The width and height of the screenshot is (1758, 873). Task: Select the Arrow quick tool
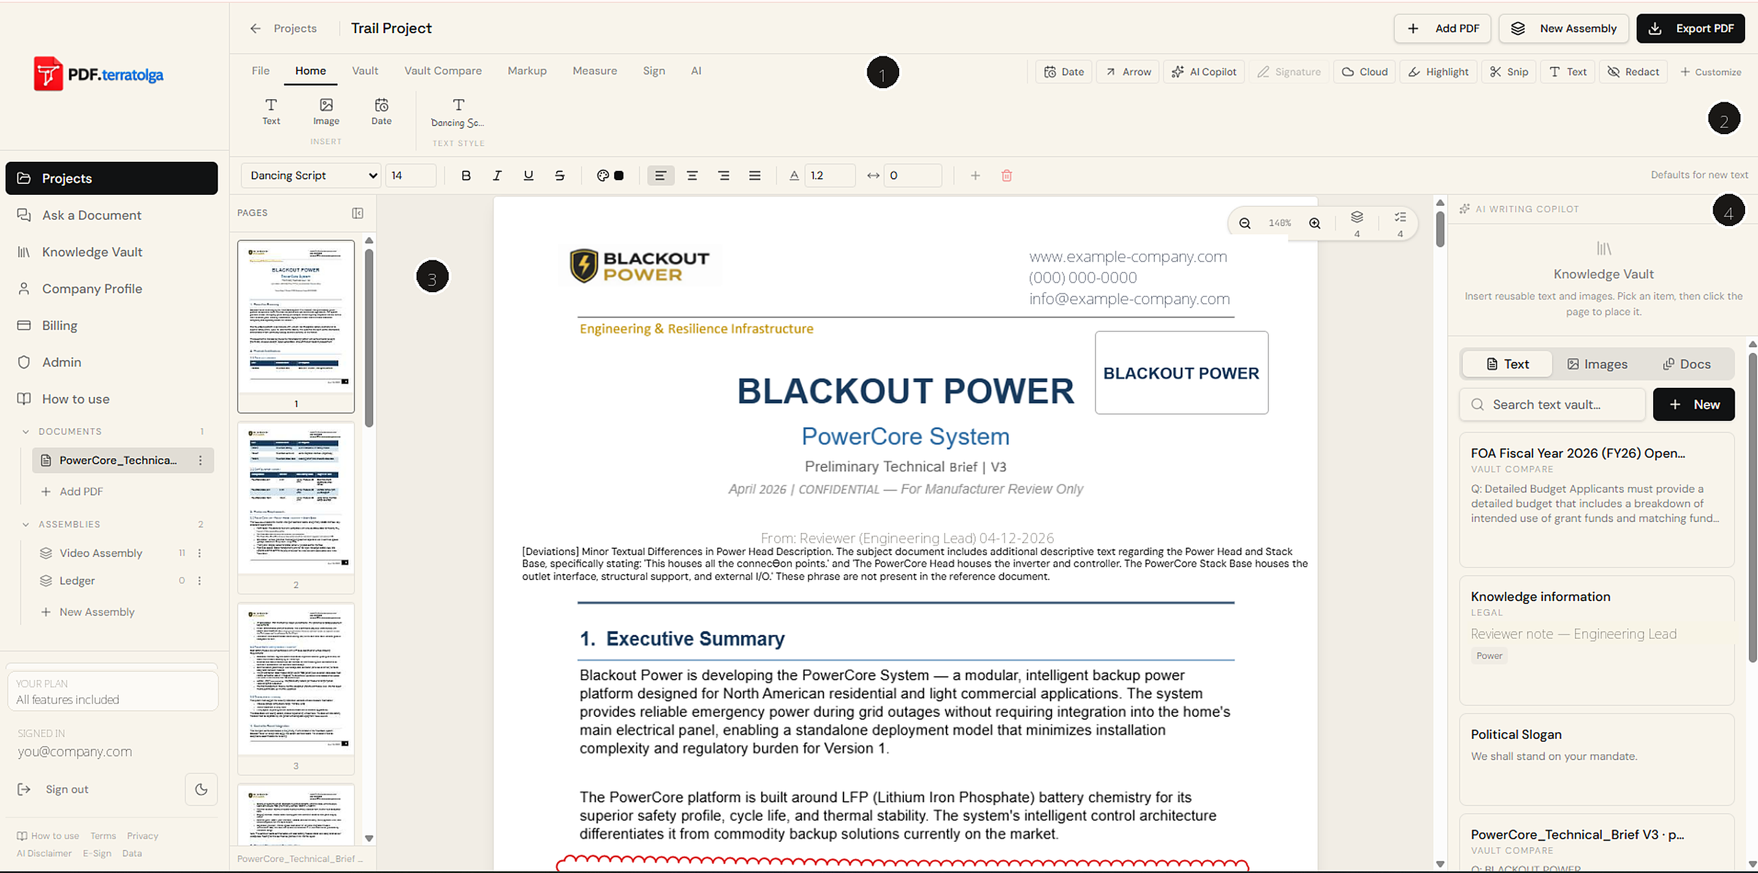[x=1128, y=72]
